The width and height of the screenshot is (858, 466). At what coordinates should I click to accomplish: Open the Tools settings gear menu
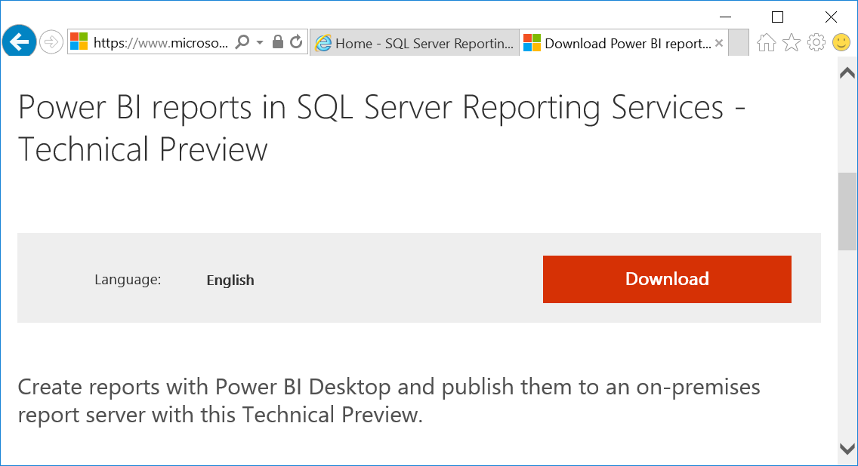(x=816, y=43)
